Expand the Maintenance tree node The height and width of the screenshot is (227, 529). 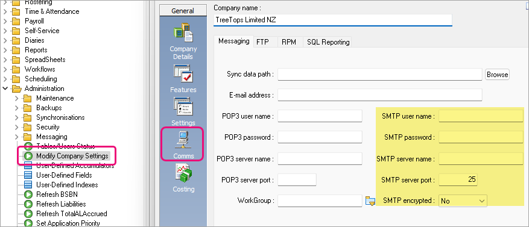tap(17, 98)
